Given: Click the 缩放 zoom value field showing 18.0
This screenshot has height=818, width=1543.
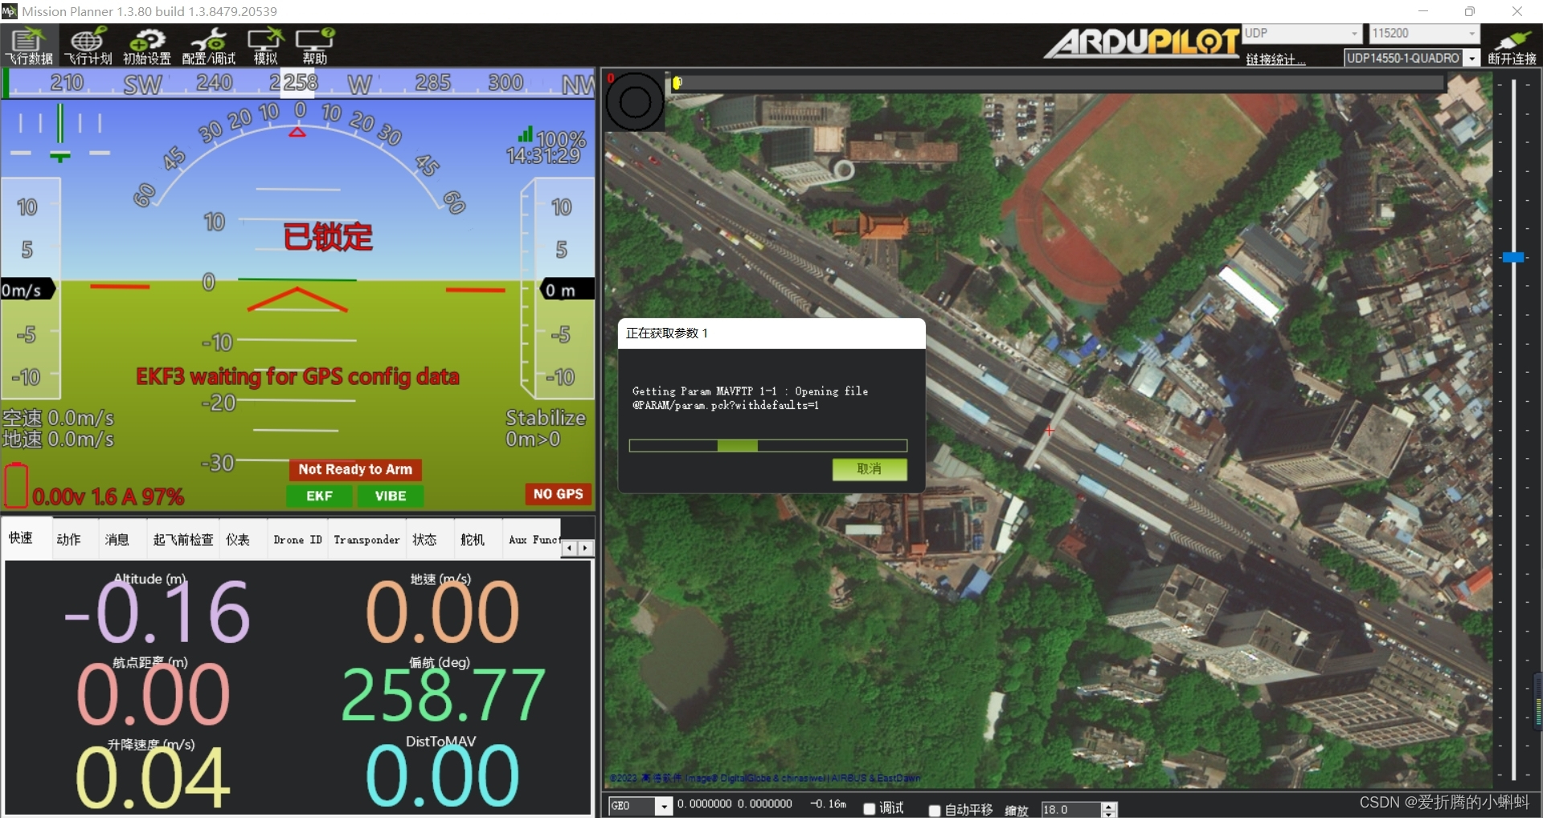Looking at the screenshot, I should [1069, 809].
